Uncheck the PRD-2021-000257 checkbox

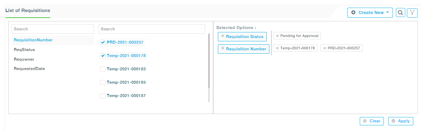coord(103,43)
